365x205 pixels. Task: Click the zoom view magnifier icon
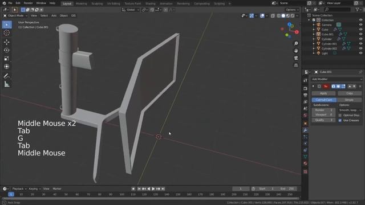[x=296, y=43]
